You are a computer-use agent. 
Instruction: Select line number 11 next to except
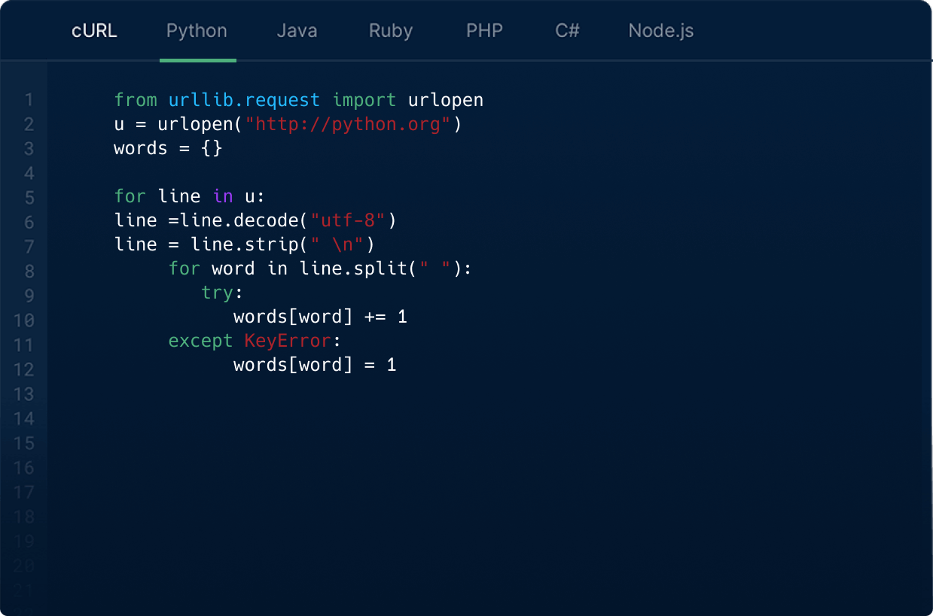click(x=24, y=341)
